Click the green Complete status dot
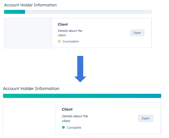Image resolution: width=169 pixels, height=138 pixels. pyautogui.click(x=63, y=128)
